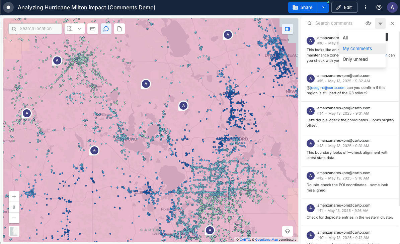
Task: Expand the selection tool dropdown chevron
Action: (x=80, y=29)
